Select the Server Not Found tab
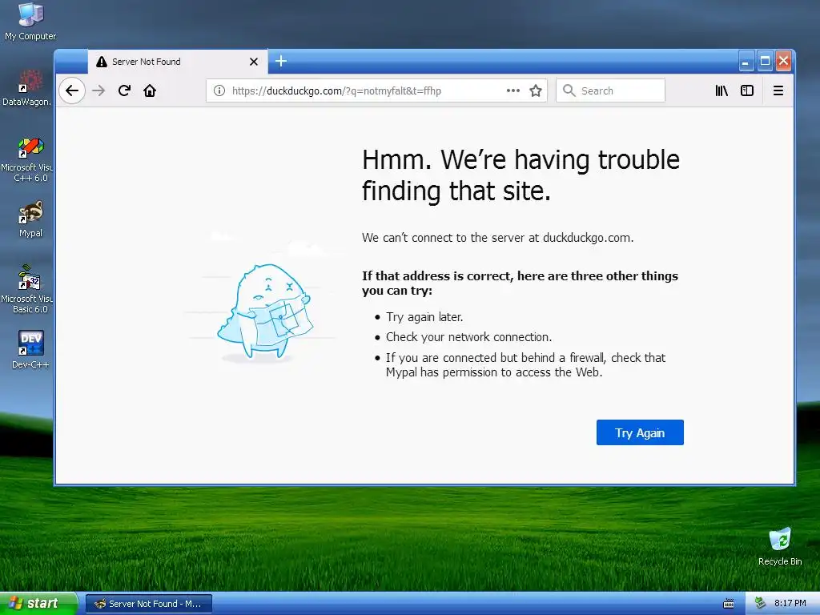The height and width of the screenshot is (615, 820). [178, 62]
